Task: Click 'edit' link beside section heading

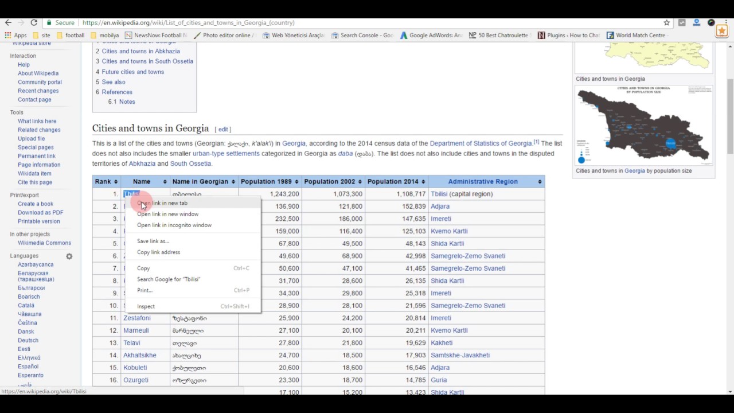Action: pos(223,130)
